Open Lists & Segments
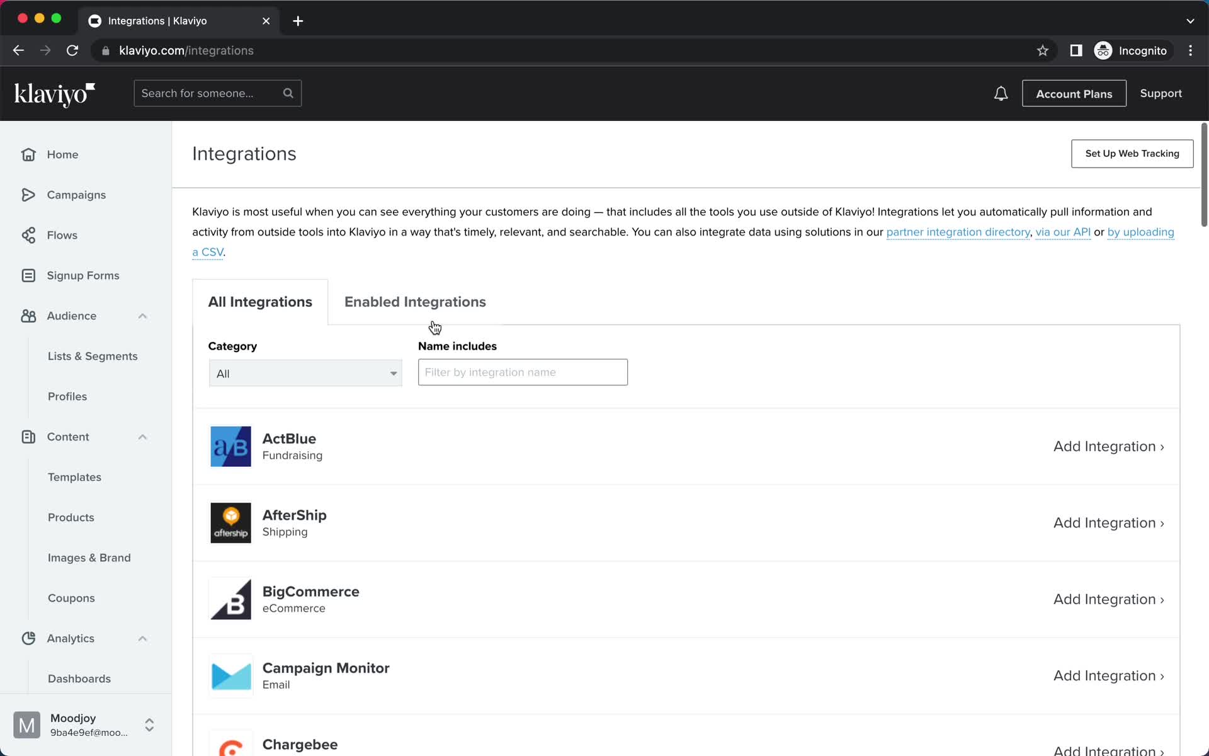 [93, 356]
